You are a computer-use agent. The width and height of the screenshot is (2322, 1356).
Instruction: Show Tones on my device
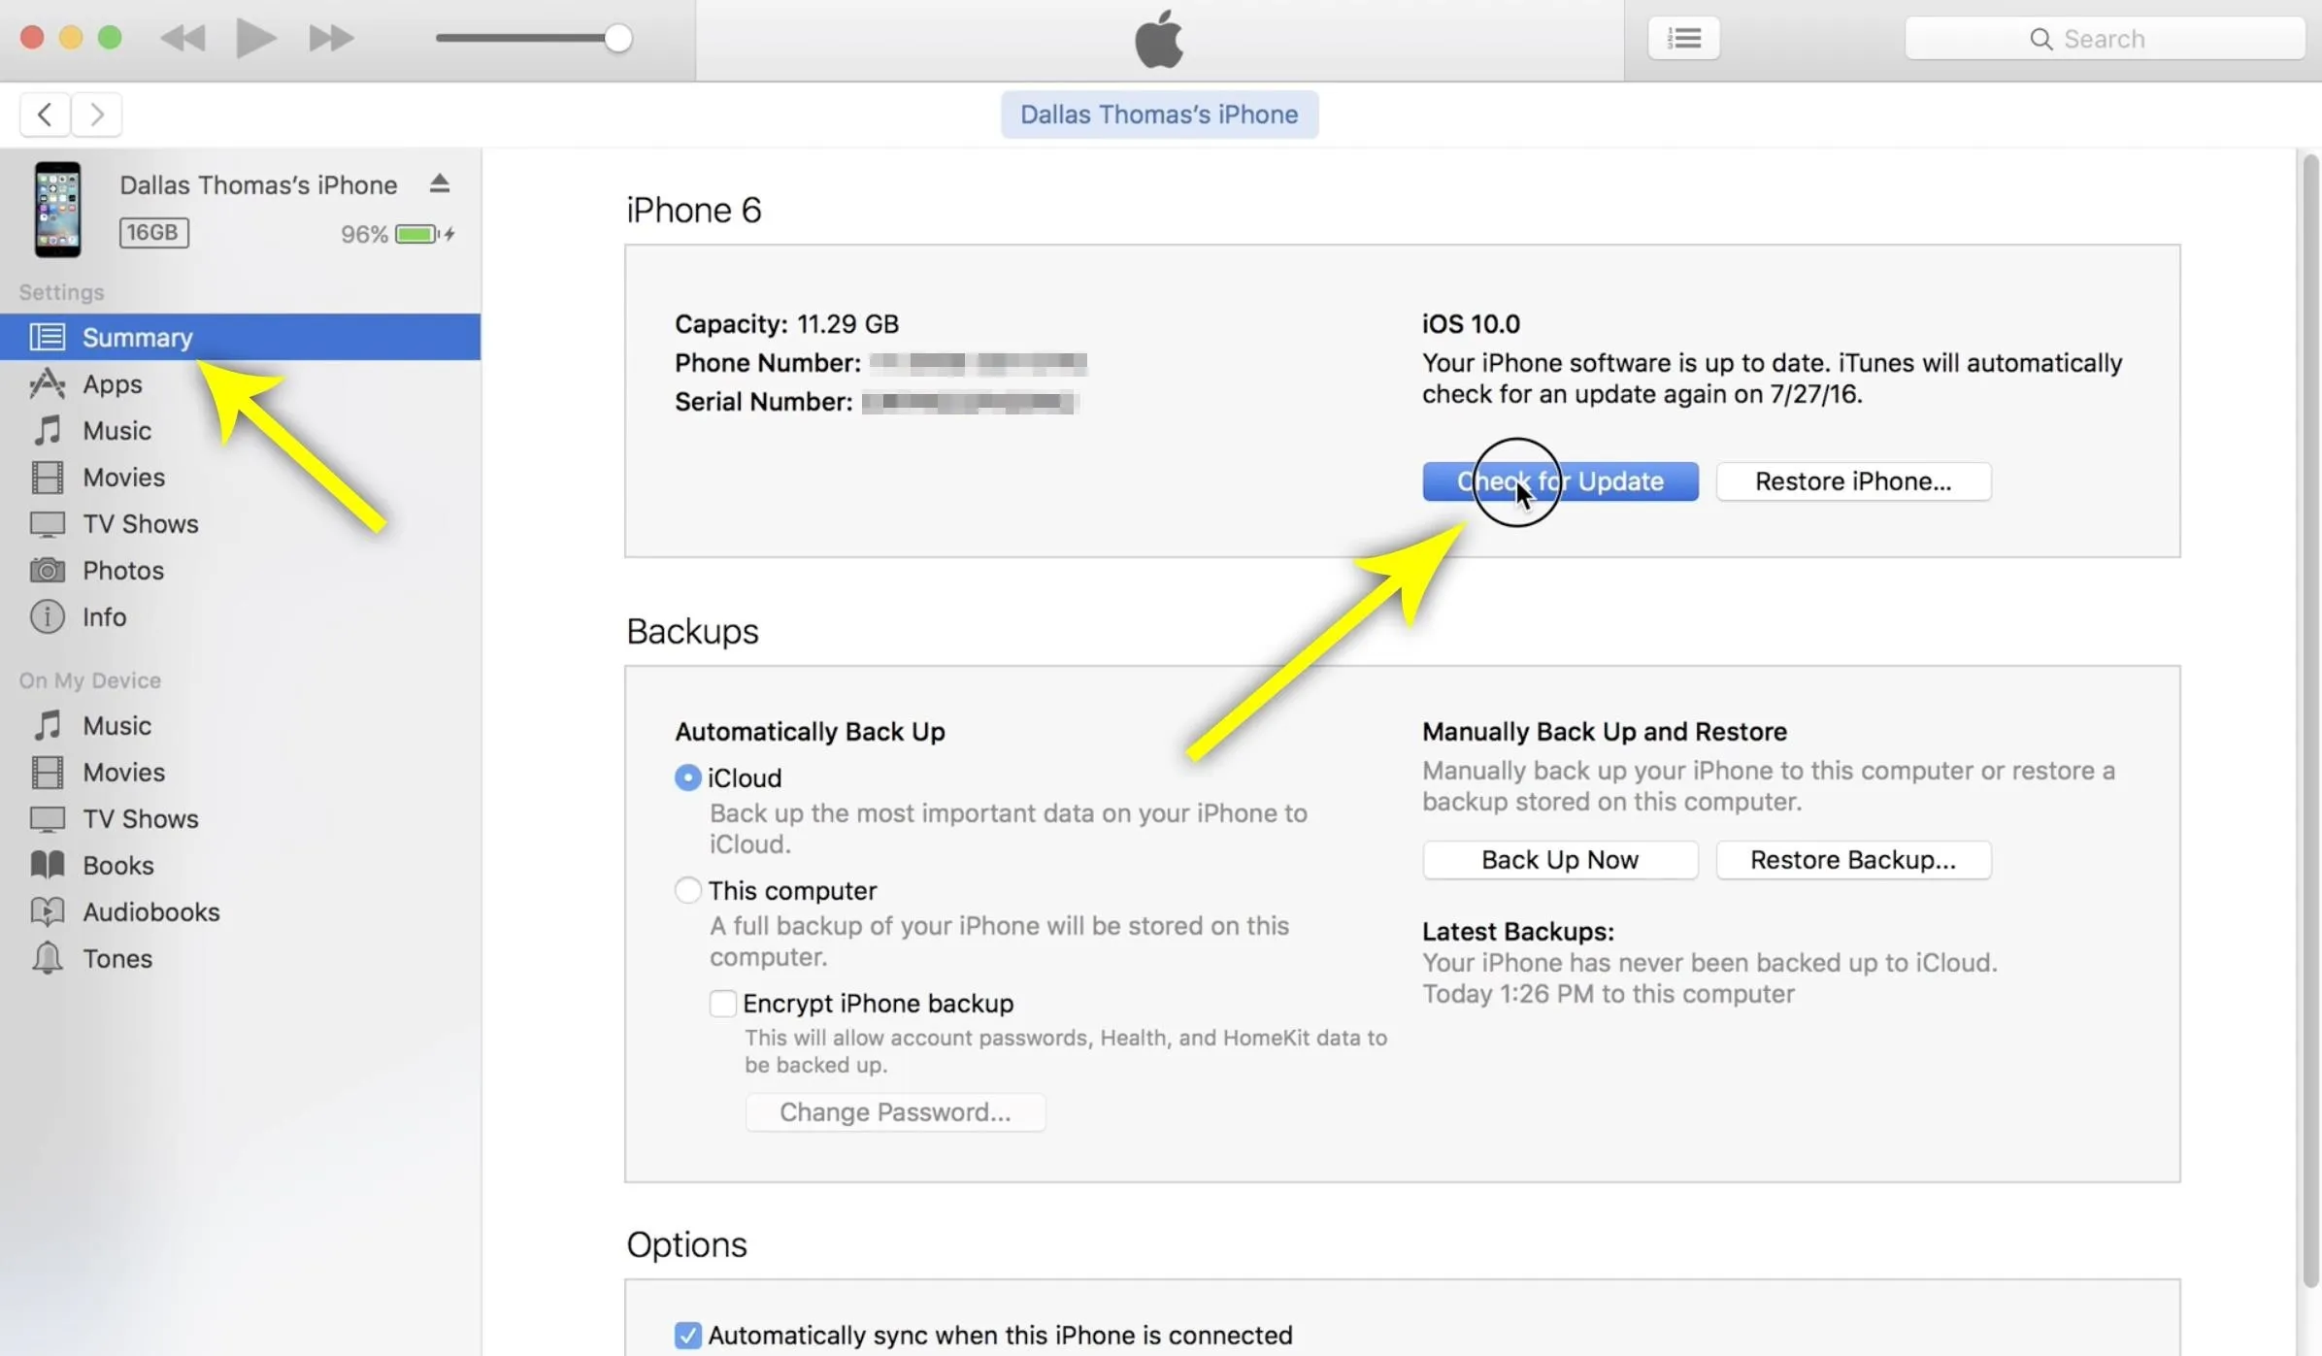click(x=240, y=959)
